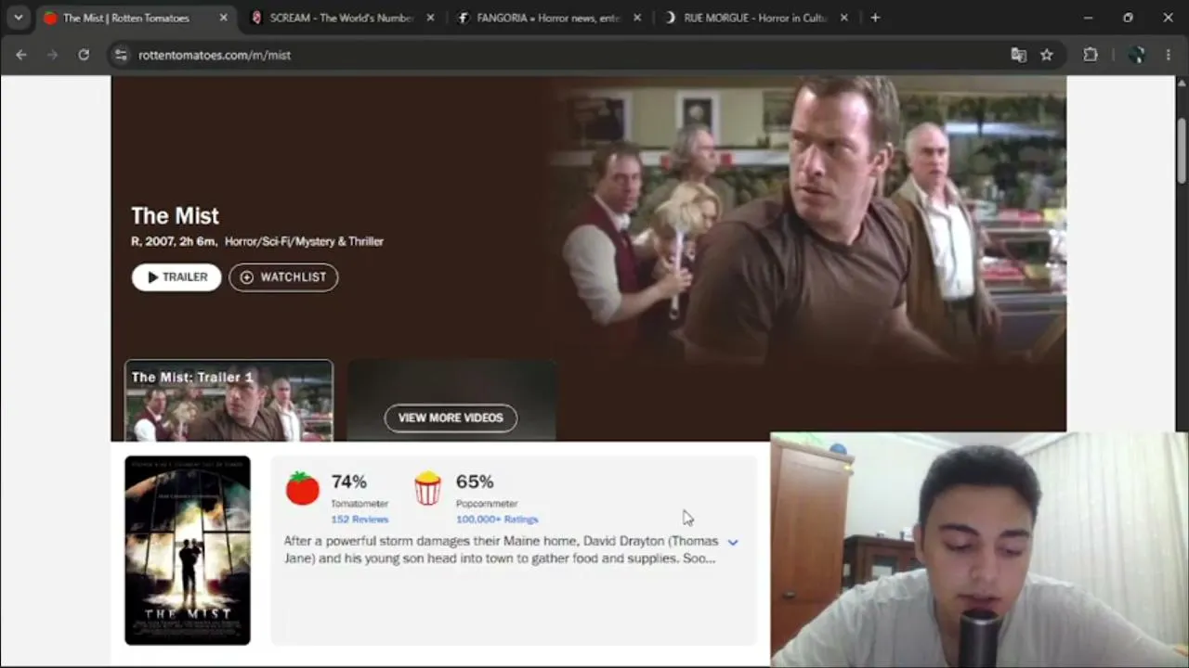The image size is (1189, 668).
Task: Expand the movie synopsis with chevron
Action: click(x=733, y=542)
